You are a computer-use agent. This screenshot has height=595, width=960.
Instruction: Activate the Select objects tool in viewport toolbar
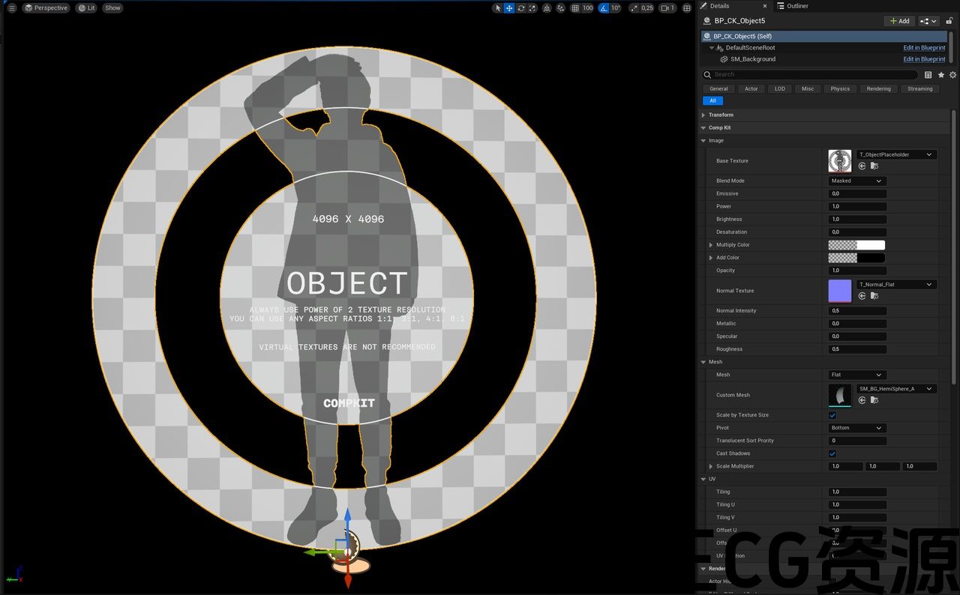[x=497, y=8]
